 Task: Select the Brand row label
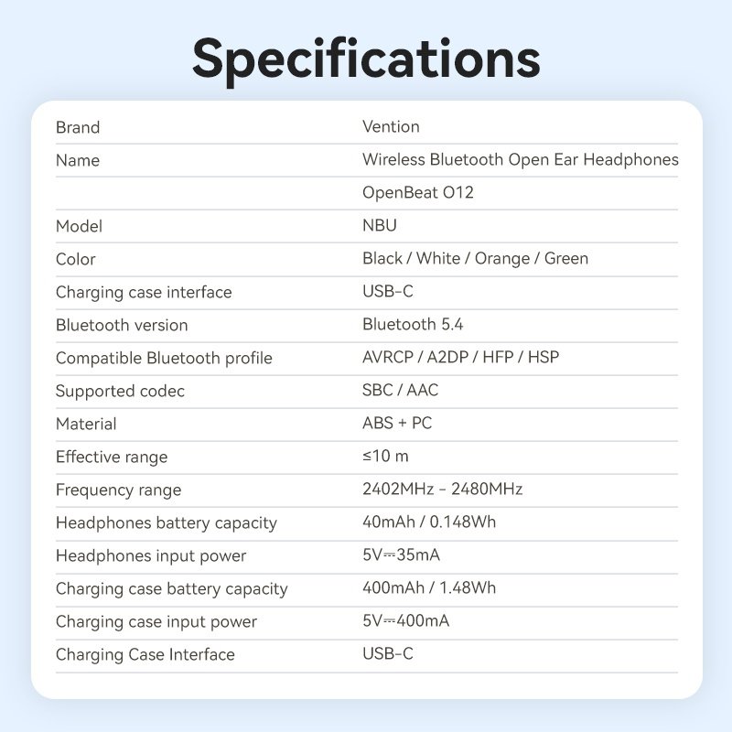[x=78, y=127]
